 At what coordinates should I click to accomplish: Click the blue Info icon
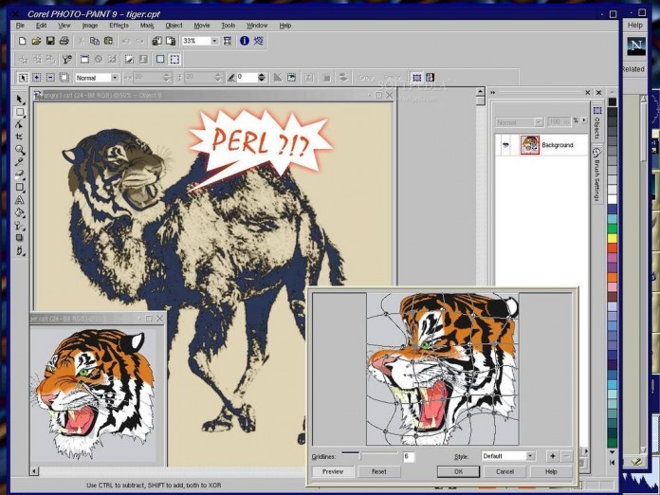(x=245, y=41)
